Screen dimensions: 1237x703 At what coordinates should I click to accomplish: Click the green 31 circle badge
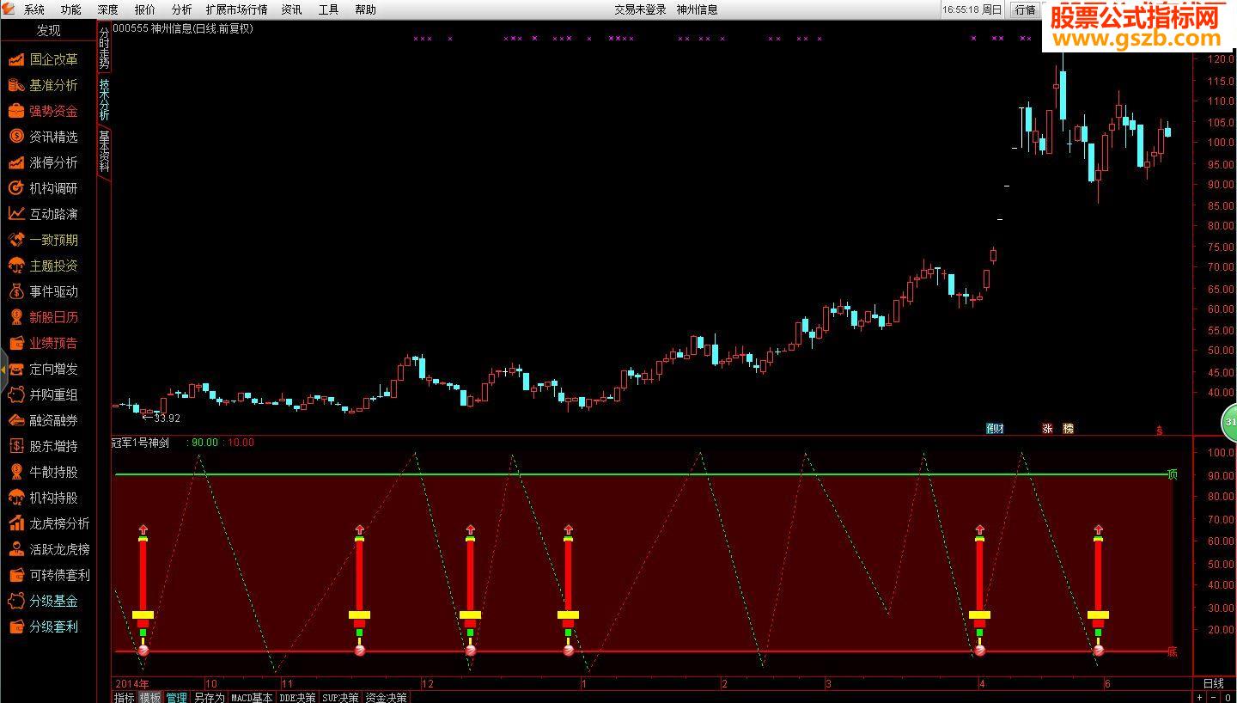(x=1230, y=422)
